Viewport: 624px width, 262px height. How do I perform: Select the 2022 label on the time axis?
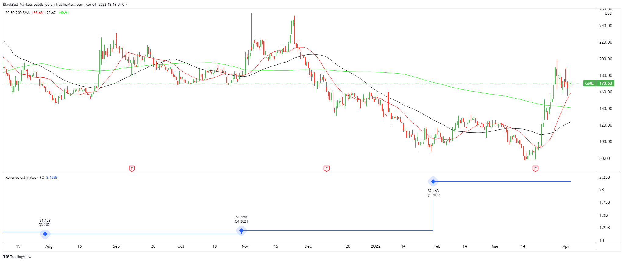click(x=376, y=246)
